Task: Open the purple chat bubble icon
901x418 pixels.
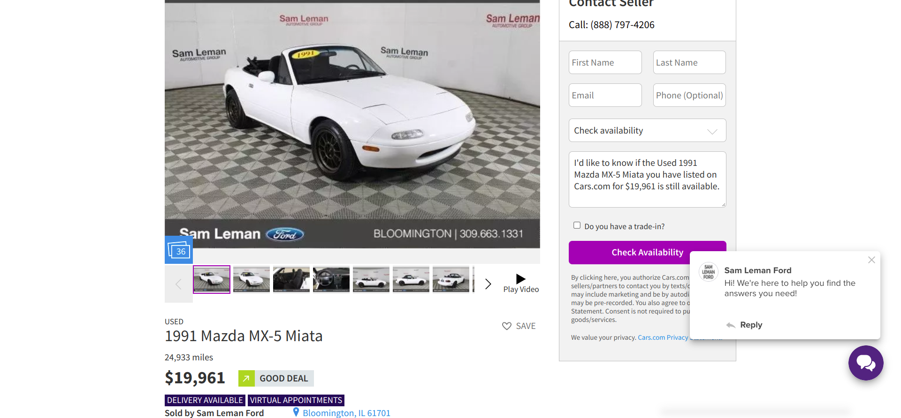Action: [866, 363]
